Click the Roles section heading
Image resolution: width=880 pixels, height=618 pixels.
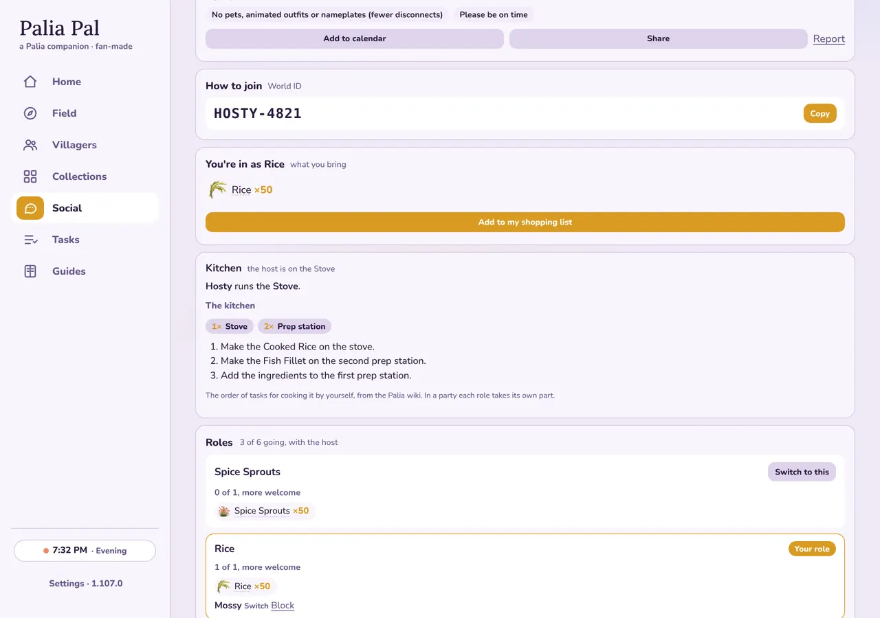point(219,442)
